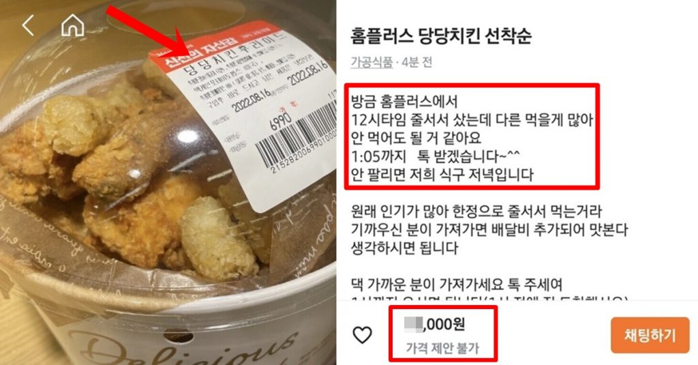Tap the 4분 전 timestamp
Viewport: 698px width, 365px height.
click(x=416, y=61)
